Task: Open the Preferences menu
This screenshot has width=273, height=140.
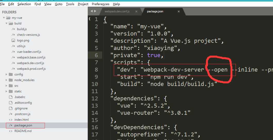Action: pyautogui.click(x=100, y=4)
